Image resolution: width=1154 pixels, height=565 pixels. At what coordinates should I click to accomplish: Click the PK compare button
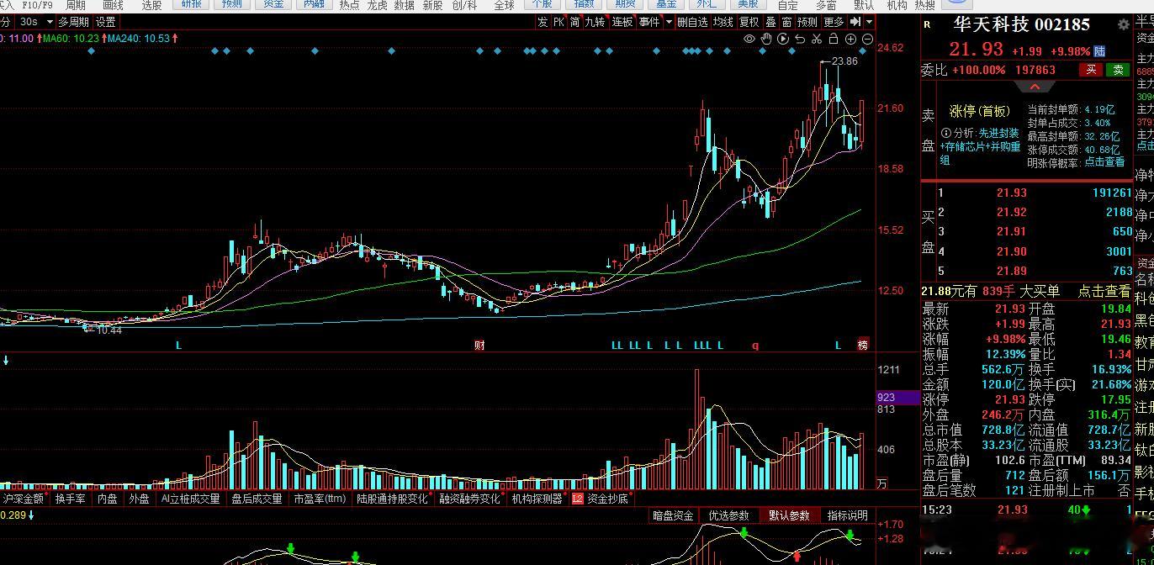point(559,22)
